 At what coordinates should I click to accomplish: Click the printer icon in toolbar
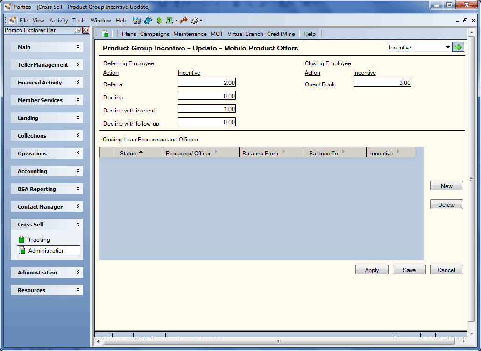tap(194, 21)
